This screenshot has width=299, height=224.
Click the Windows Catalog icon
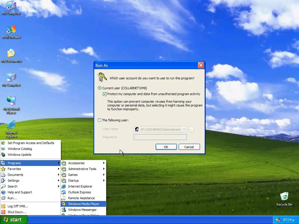tap(3, 149)
